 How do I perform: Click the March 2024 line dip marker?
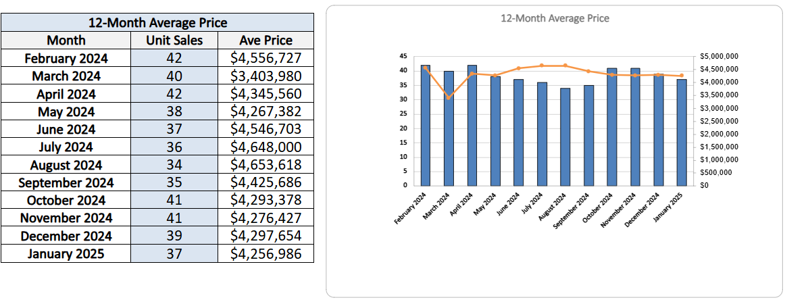449,97
